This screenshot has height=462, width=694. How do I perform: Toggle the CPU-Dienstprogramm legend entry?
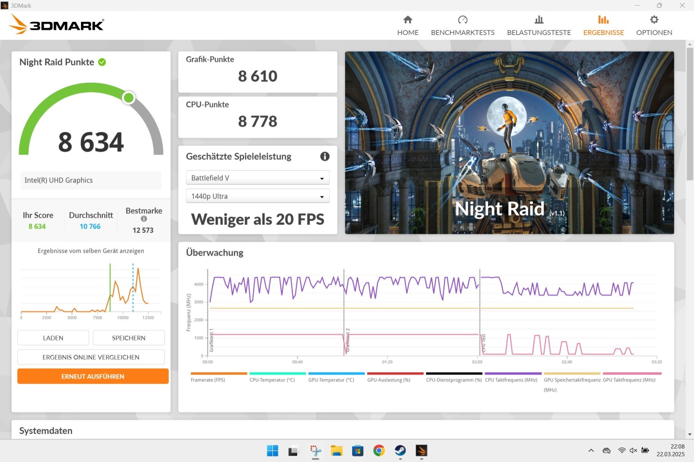(x=454, y=377)
